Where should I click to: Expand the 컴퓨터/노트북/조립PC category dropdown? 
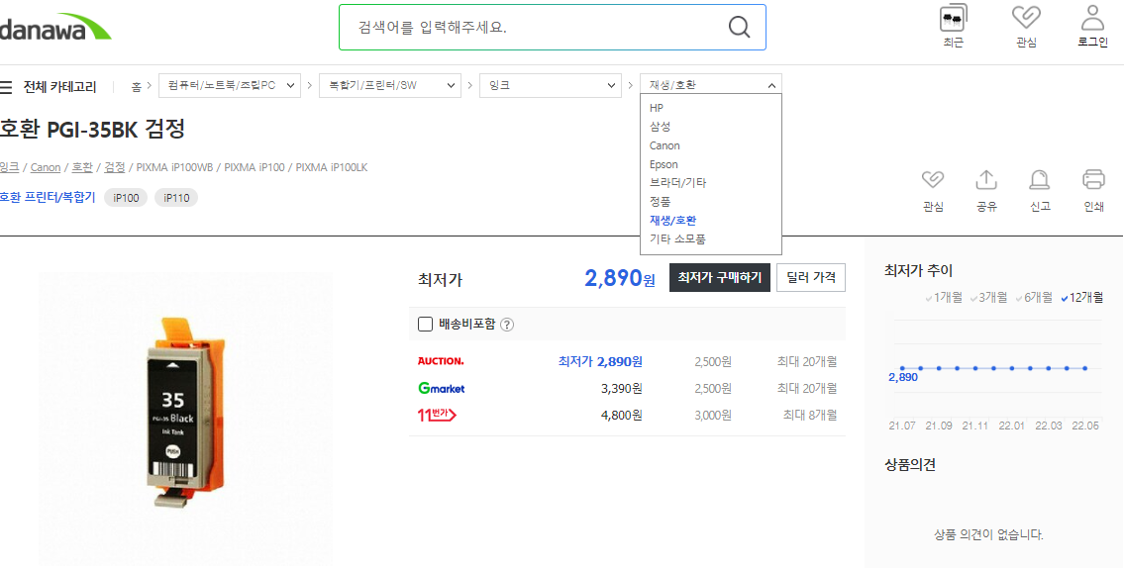click(x=230, y=85)
